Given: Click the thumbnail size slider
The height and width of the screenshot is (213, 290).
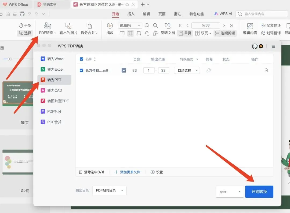Looking at the screenshot, I should point(10,59).
